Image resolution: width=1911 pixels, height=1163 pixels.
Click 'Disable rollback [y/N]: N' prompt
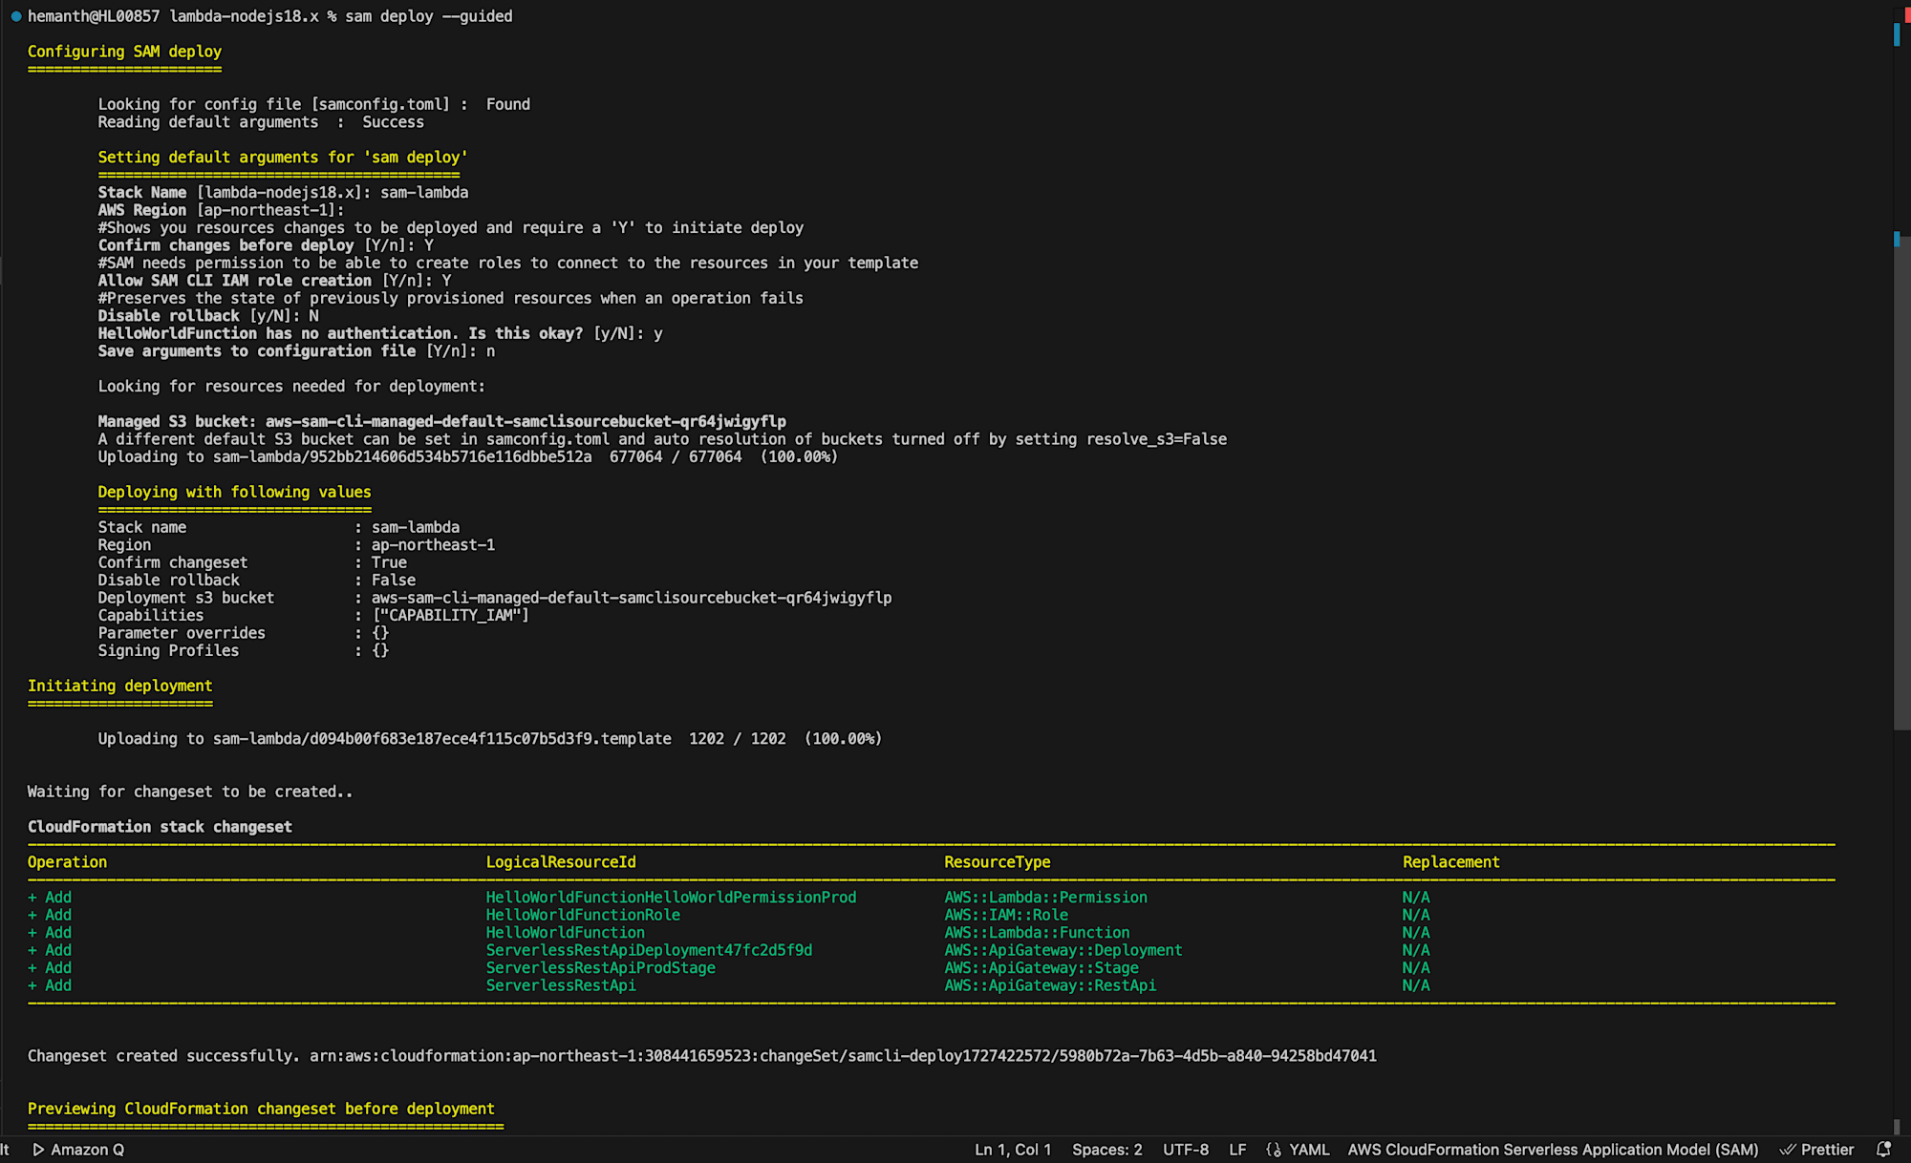(208, 316)
